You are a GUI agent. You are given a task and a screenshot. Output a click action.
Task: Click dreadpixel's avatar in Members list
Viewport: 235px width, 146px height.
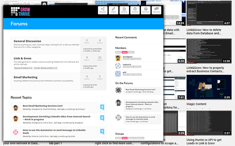[x=118, y=58]
